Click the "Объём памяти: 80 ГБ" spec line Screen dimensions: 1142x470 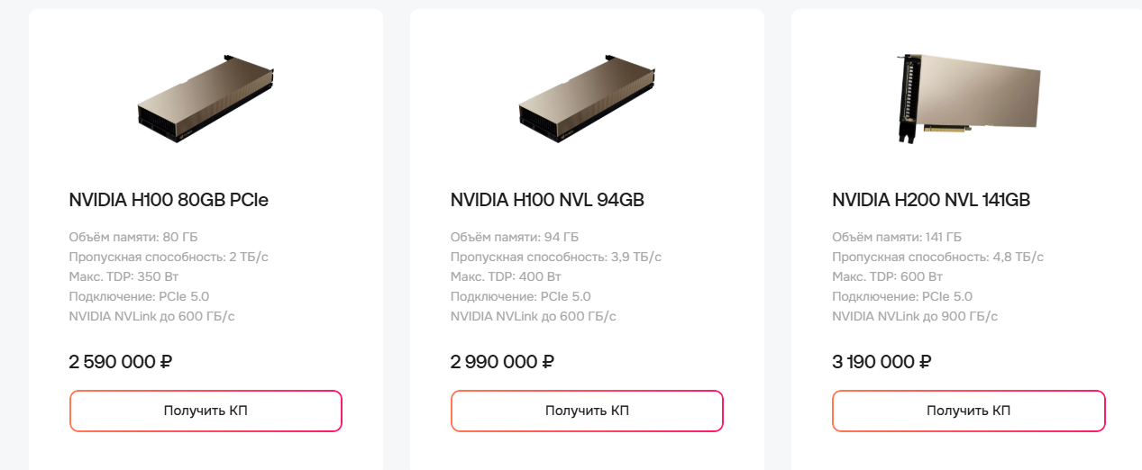pyautogui.click(x=132, y=238)
